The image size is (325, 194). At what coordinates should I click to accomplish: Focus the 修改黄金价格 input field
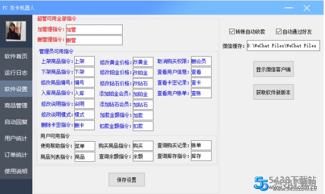[x=143, y=62]
